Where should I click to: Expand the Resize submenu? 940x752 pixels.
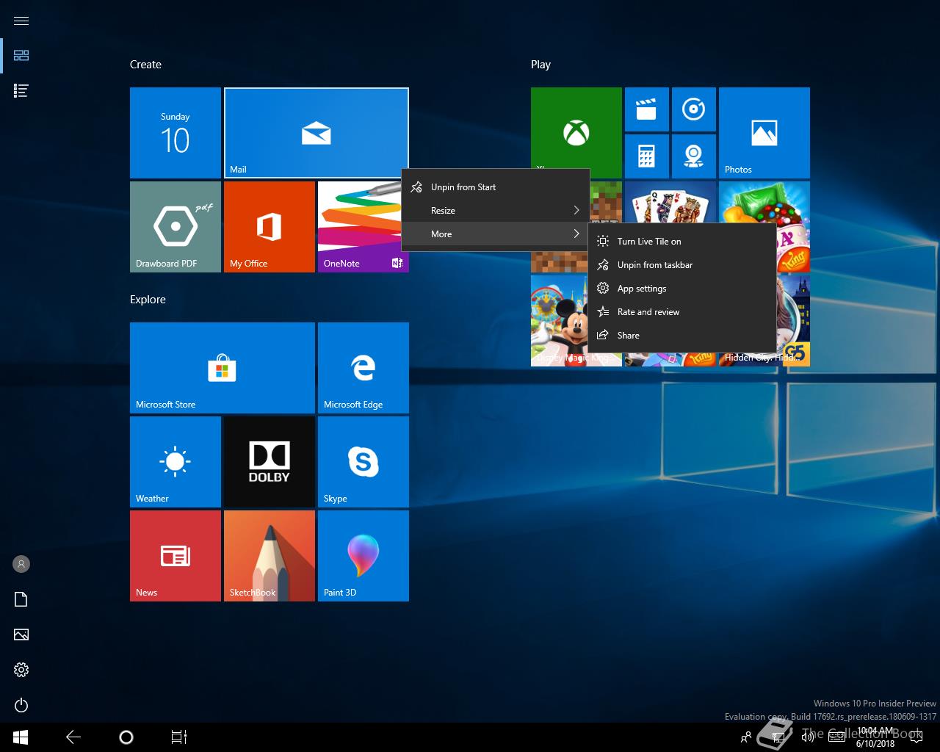pyautogui.click(x=496, y=211)
